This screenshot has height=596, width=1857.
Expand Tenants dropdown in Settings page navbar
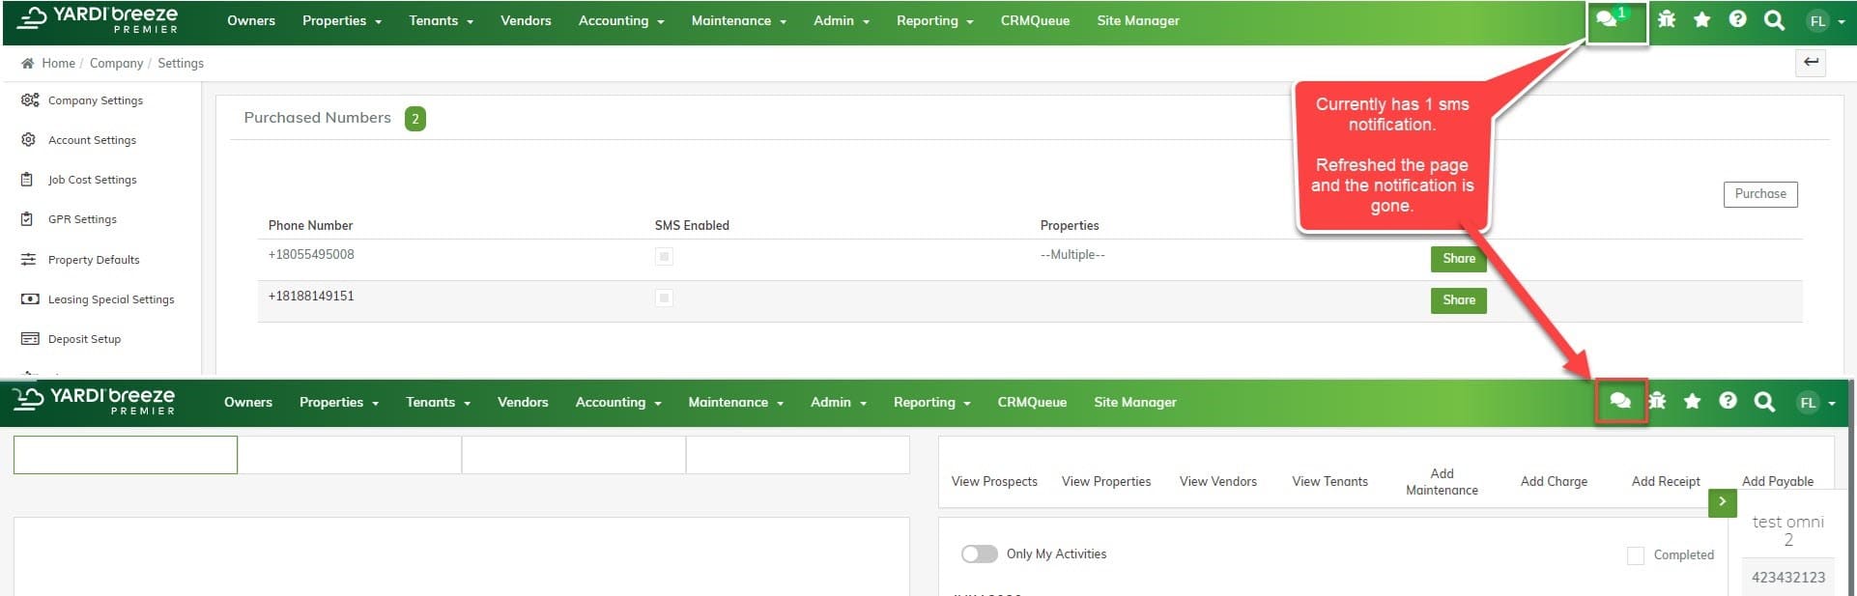click(441, 20)
